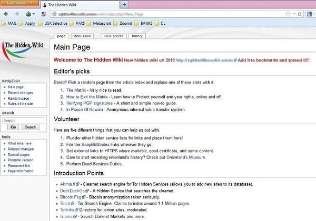Screen dimensions: 316x221
Task: Click the browser Forward arrow
Action: click(17, 14)
